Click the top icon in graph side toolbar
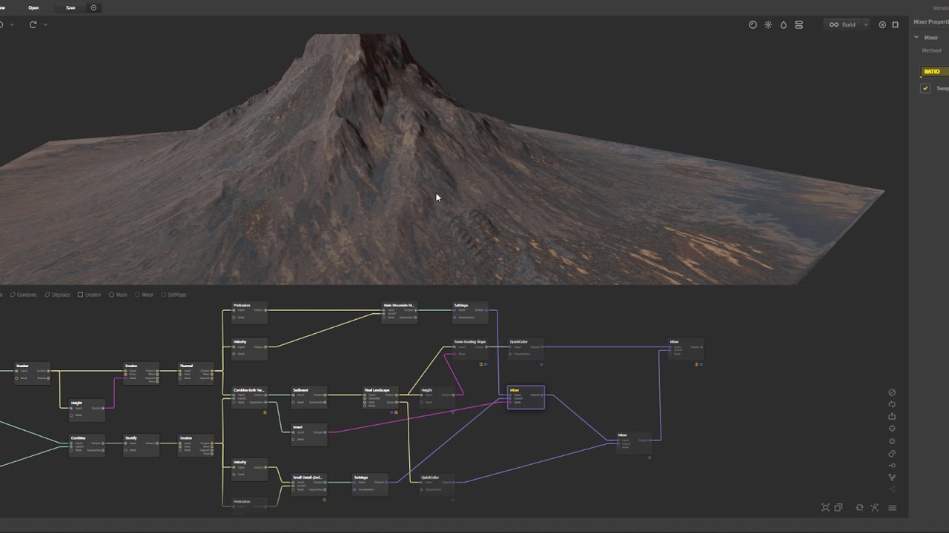Image resolution: width=949 pixels, height=533 pixels. click(892, 392)
